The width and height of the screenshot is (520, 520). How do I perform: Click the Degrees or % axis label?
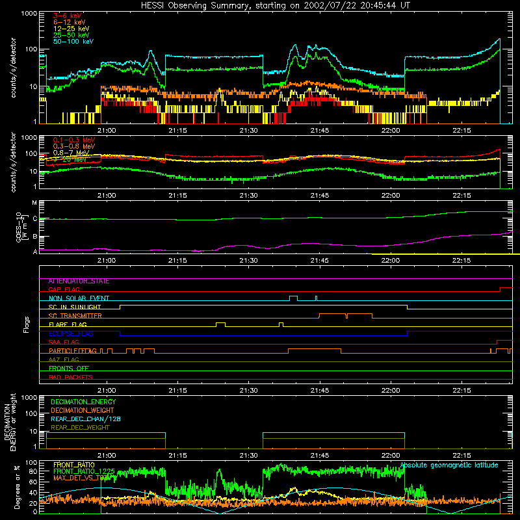17,487
